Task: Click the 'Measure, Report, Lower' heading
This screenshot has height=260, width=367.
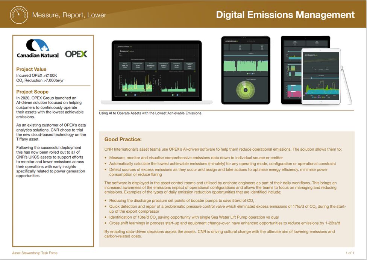Action: [x=69, y=15]
